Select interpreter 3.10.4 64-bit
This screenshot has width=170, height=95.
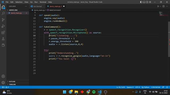tap(156, 87)
